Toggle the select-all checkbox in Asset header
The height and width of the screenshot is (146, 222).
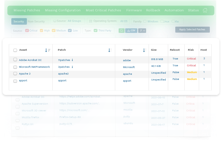[15, 50]
